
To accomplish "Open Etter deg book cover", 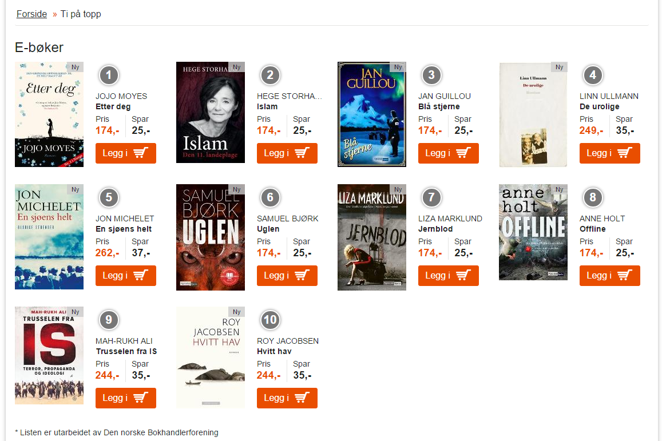I will [x=49, y=114].
